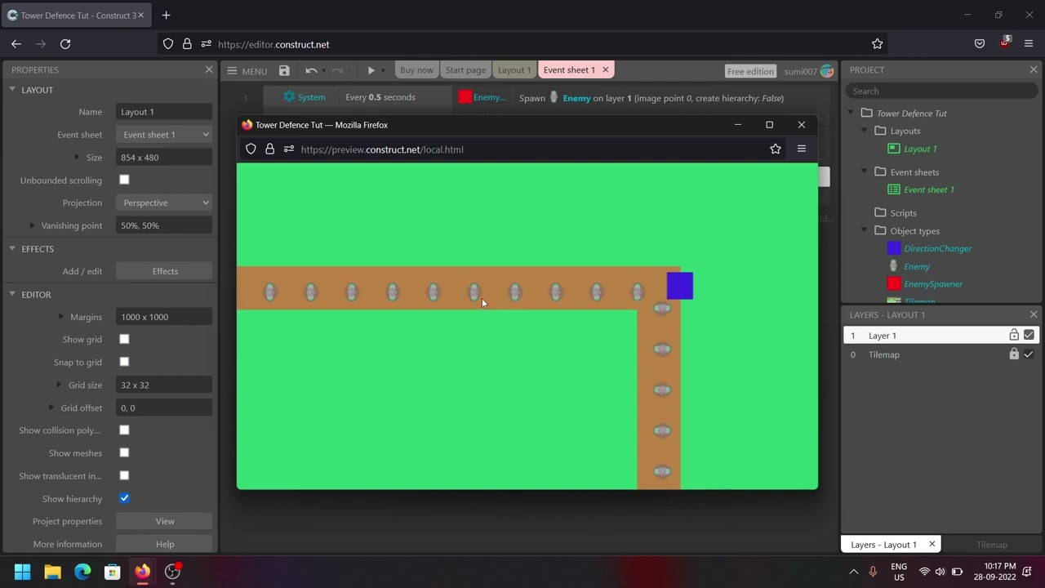Close the Layers - Layout 1 tab

[x=932, y=544]
